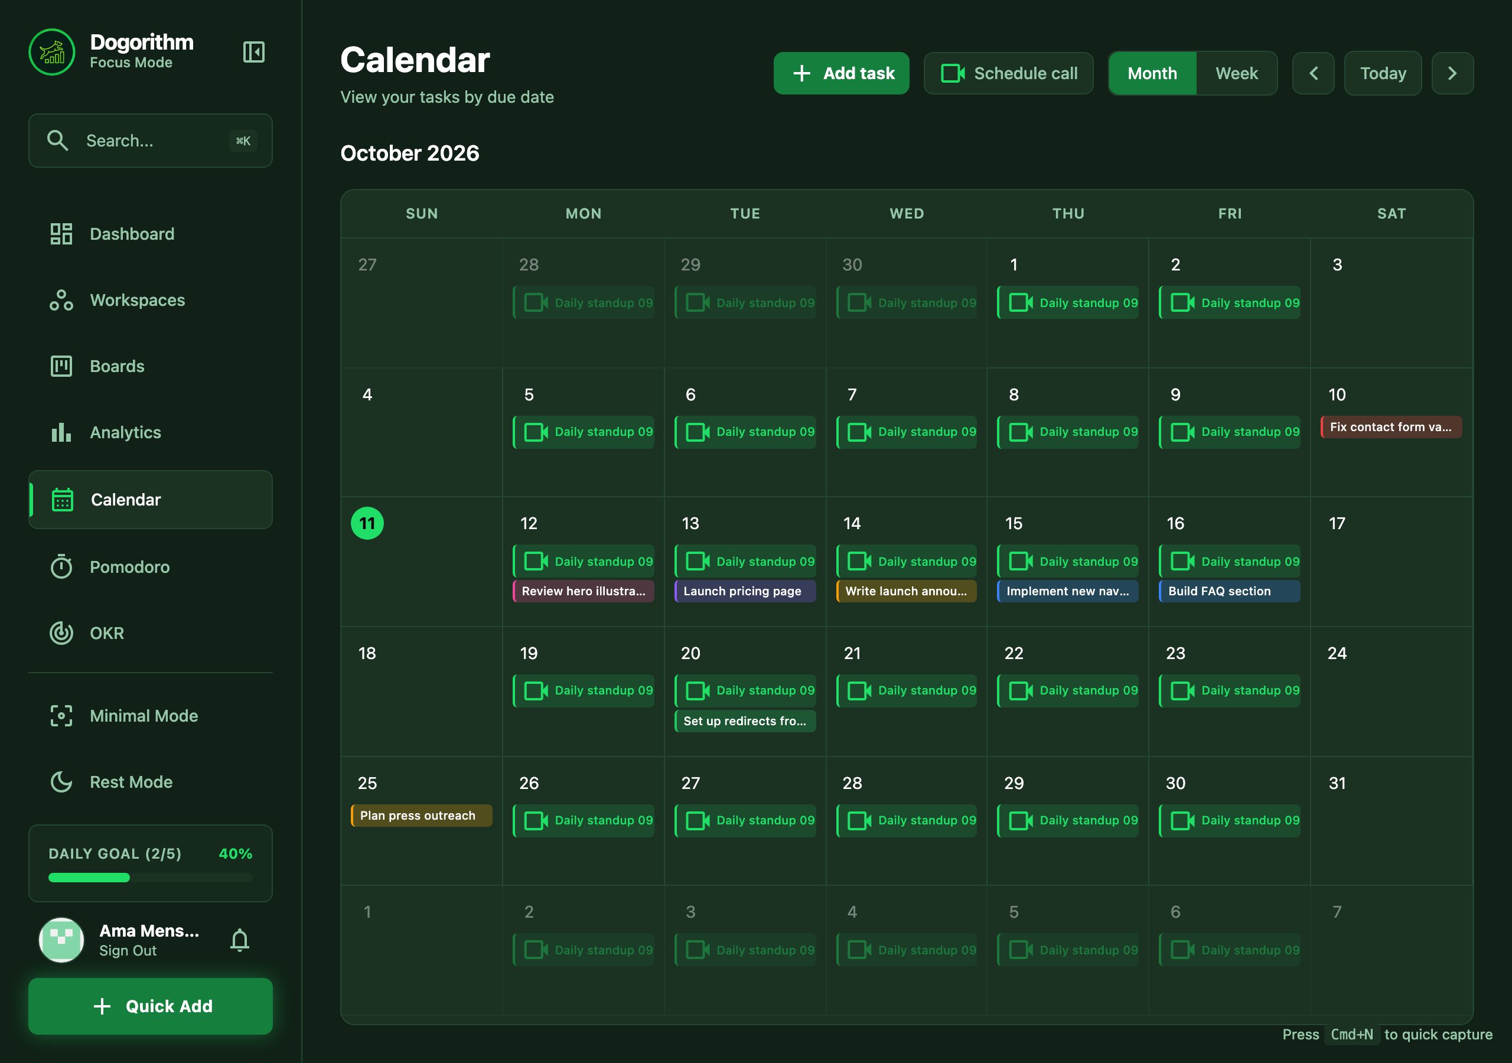The height and width of the screenshot is (1063, 1512).
Task: Open notifications bell icon
Action: pos(240,940)
